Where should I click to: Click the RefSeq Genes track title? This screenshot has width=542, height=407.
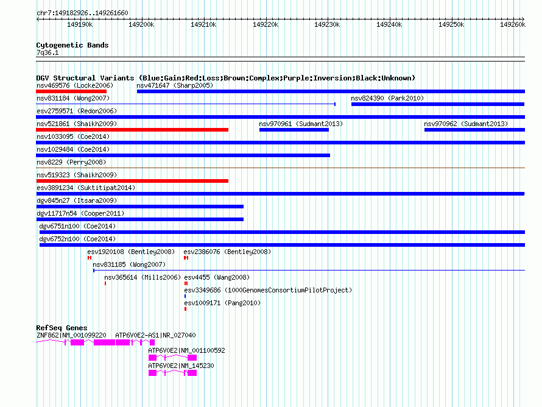(62, 327)
